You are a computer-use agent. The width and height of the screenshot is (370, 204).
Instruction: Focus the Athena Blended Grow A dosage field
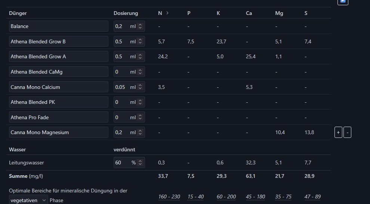[x=121, y=57]
